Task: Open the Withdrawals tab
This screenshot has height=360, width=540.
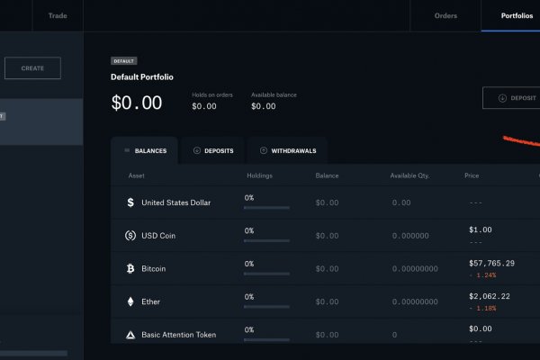Action: [x=287, y=150]
